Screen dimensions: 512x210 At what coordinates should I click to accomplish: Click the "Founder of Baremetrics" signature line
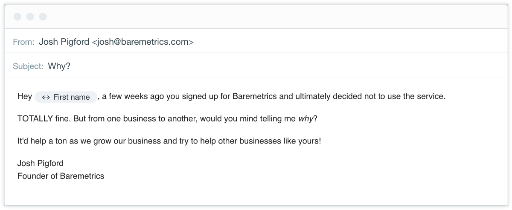click(x=61, y=176)
